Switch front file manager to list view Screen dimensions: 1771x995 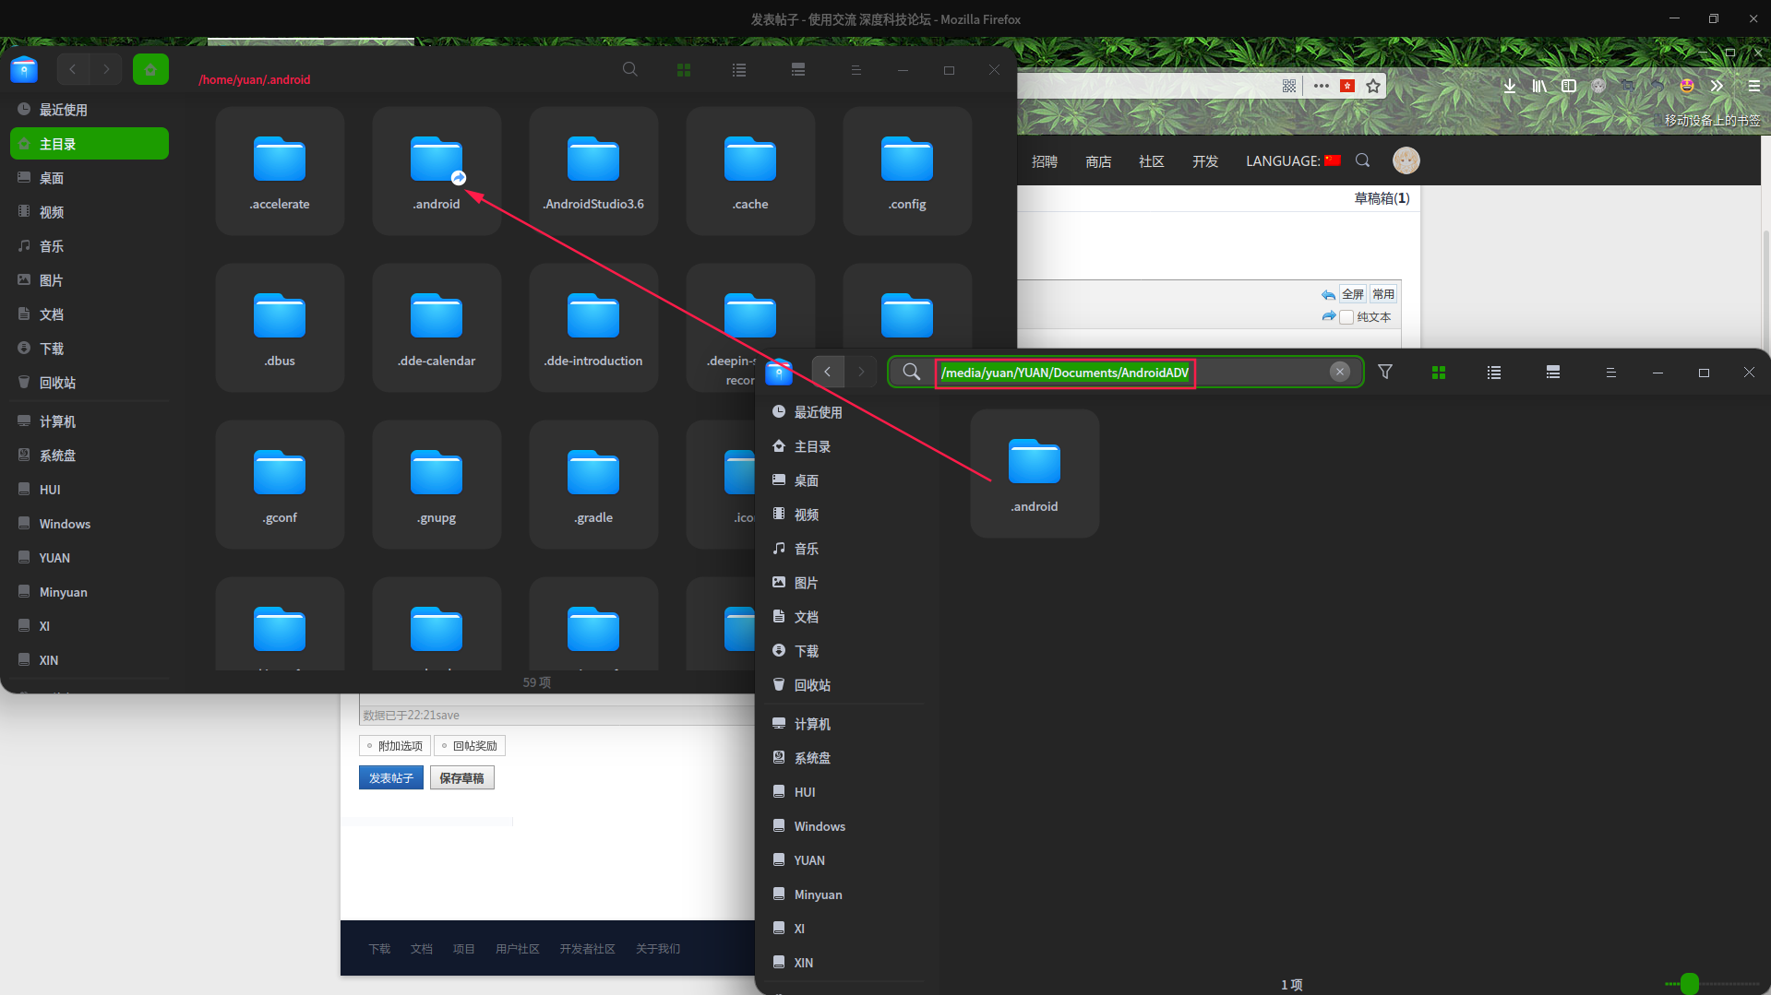(x=1494, y=373)
